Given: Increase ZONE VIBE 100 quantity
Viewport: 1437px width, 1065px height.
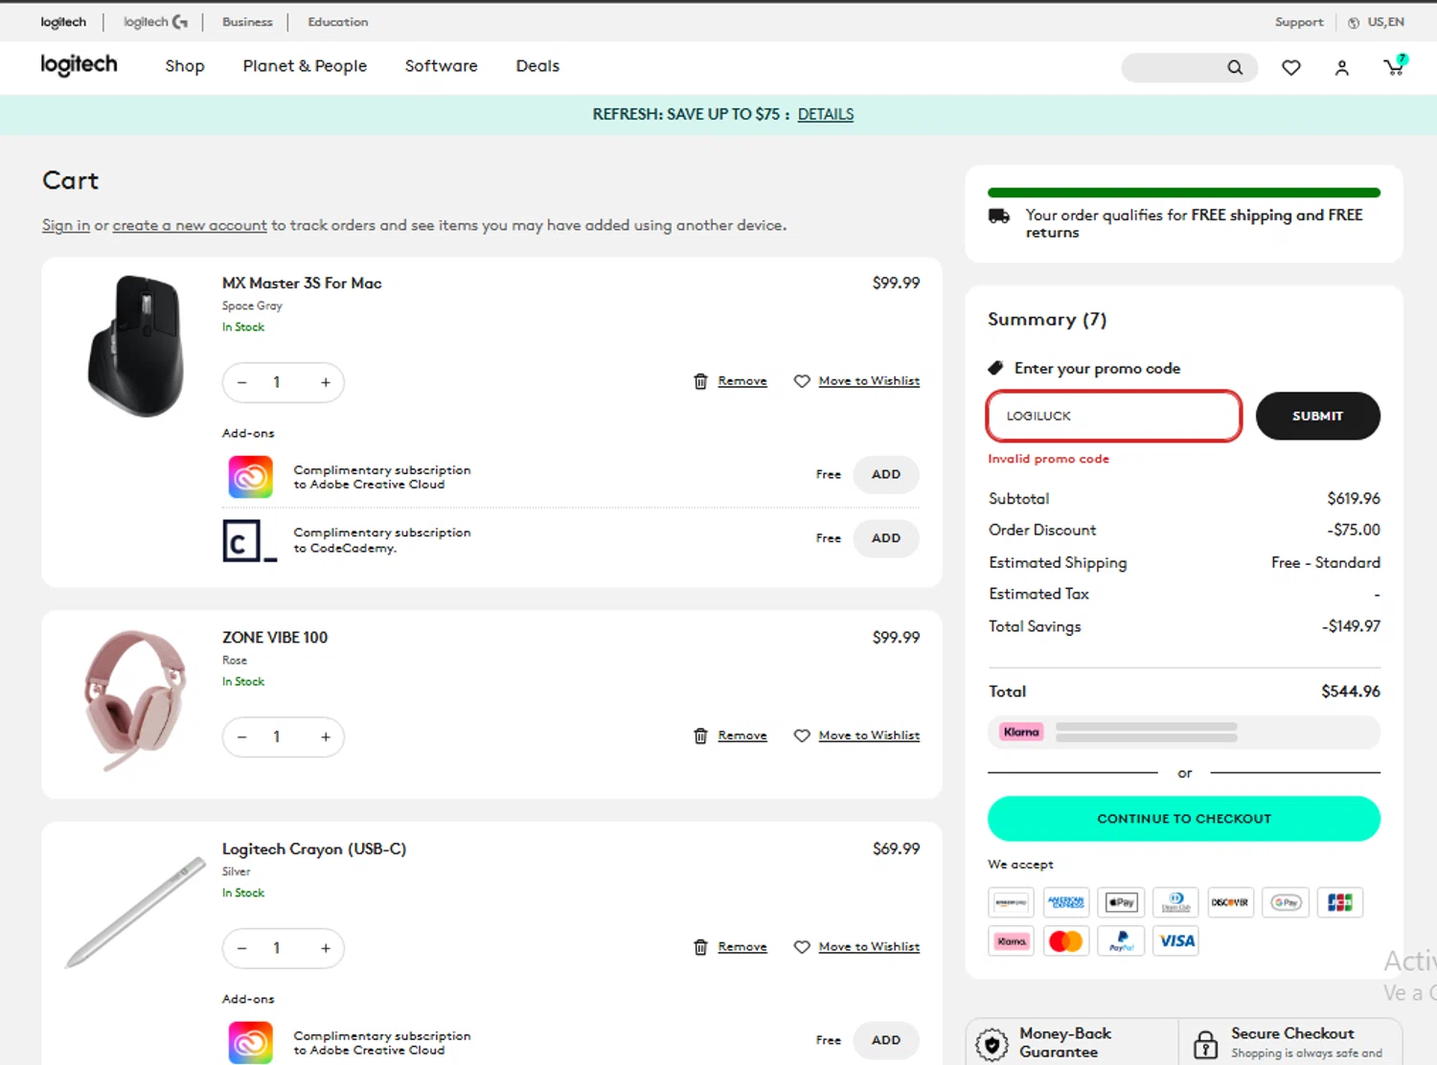Looking at the screenshot, I should pos(326,737).
